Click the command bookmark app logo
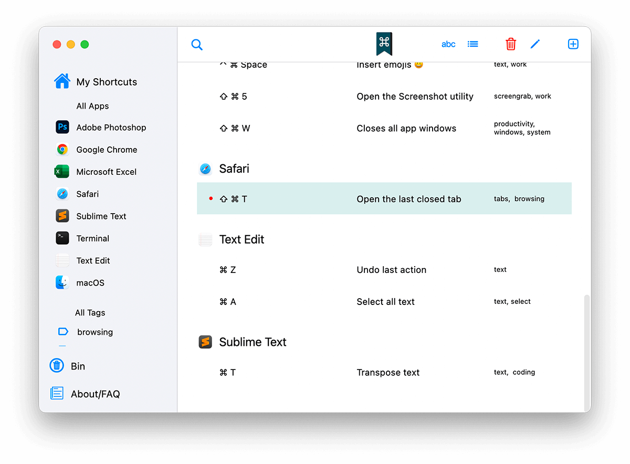This screenshot has height=464, width=630. 384,44
